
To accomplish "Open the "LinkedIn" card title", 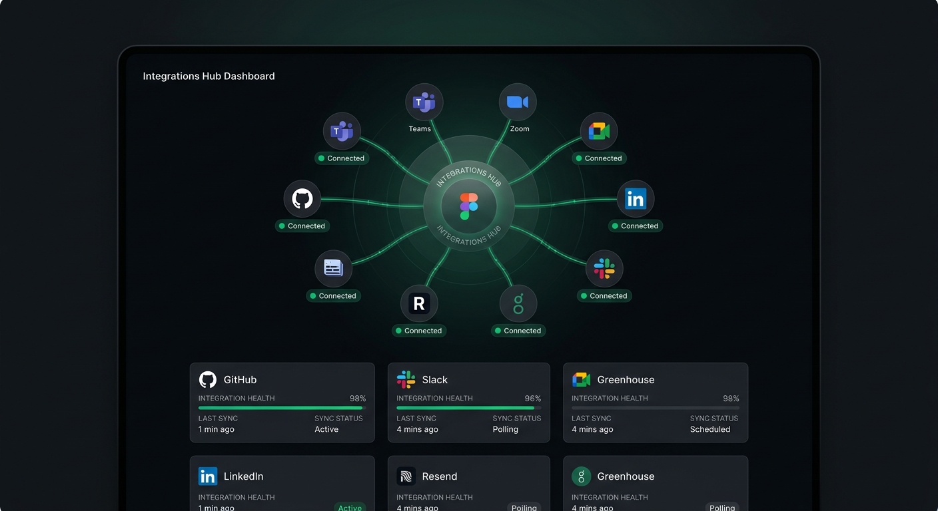I will click(243, 476).
